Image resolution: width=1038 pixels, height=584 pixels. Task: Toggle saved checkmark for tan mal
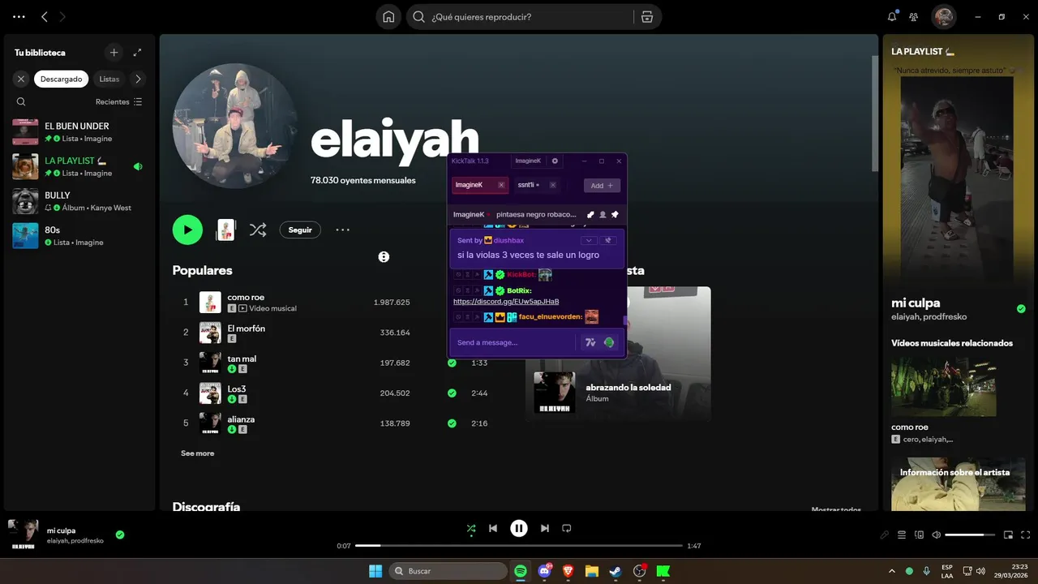point(452,363)
